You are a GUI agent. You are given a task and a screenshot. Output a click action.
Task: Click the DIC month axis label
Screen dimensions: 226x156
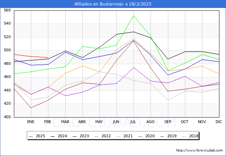tap(219, 122)
